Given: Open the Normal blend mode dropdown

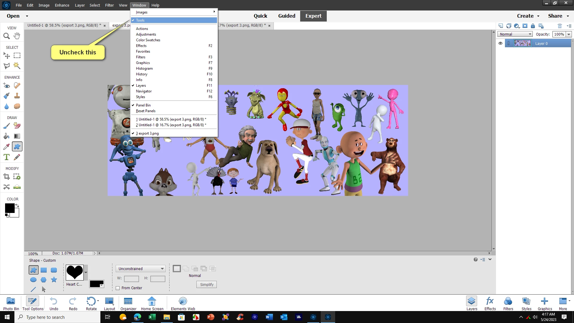Looking at the screenshot, I should 515,34.
